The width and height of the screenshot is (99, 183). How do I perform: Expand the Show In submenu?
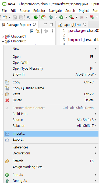tap(51, 74)
